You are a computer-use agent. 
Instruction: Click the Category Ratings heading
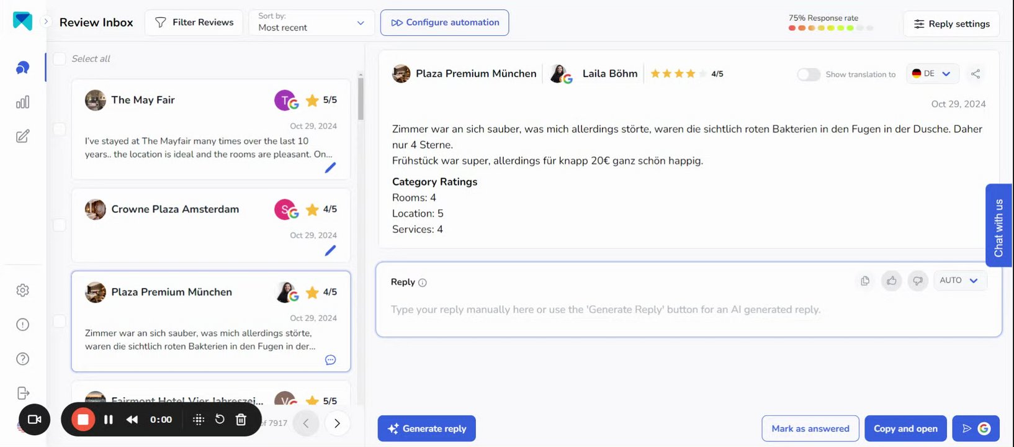pyautogui.click(x=434, y=181)
